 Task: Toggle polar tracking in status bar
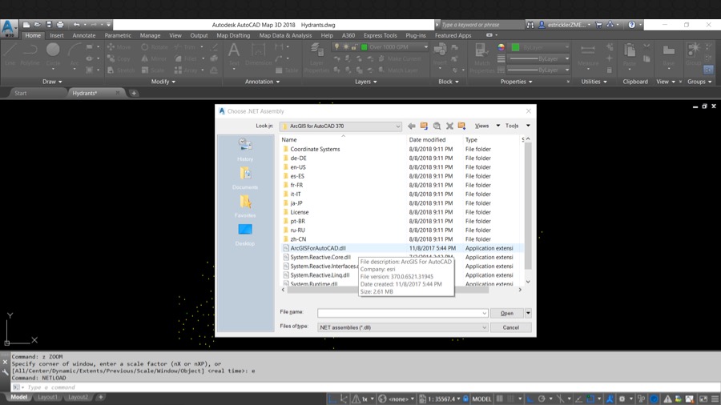tap(542, 399)
